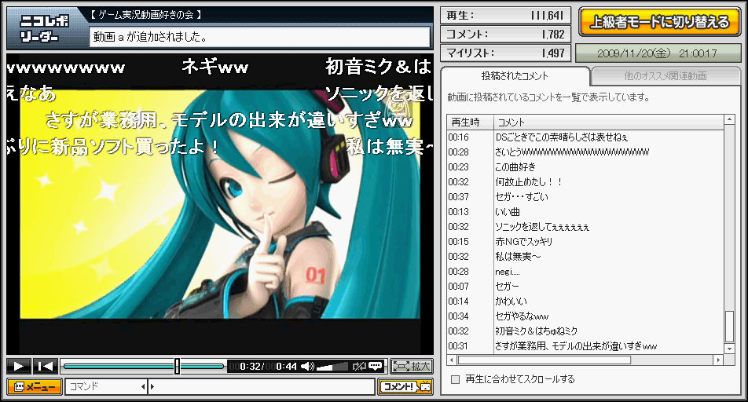
Task: Select comment いい曲
Action: tap(585, 212)
